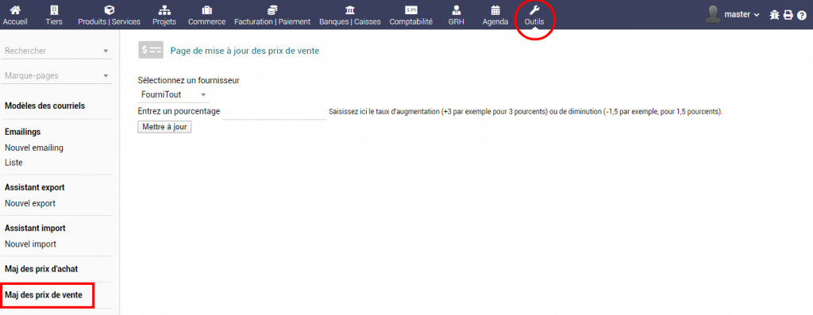This screenshot has height=315, width=813.
Task: Open Produits | Services cube icon
Action: 109,10
